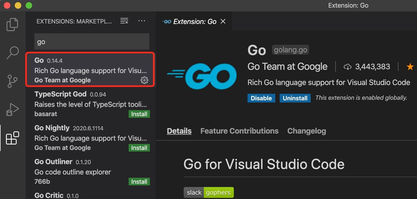Click the macOS yellow minimize button
417x199 pixels.
(x=18, y=5)
